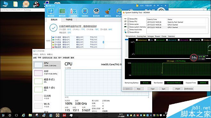The height and width of the screenshot is (118, 211).
Task: Open the orange round desktop icon
Action: tap(26, 4)
